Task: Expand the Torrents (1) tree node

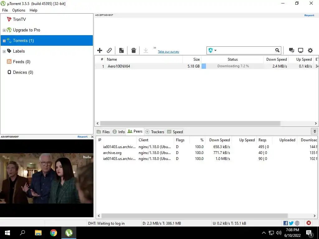Action: [4, 41]
